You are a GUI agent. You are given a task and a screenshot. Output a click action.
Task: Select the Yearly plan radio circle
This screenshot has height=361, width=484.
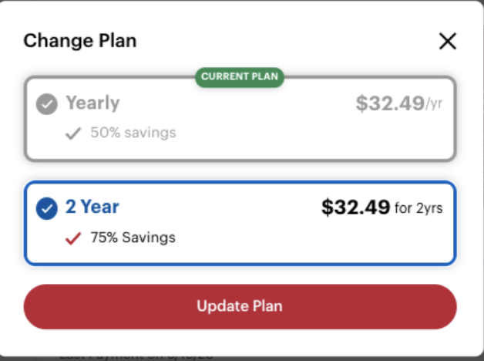tap(47, 104)
